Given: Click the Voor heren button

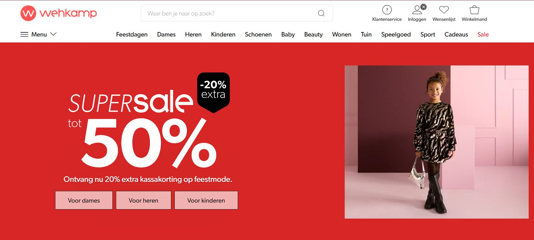Looking at the screenshot, I should pyautogui.click(x=144, y=200).
